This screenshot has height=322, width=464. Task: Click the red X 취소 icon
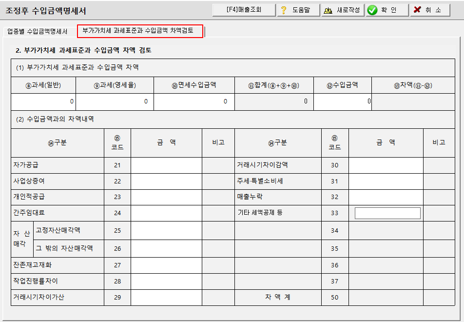(417, 10)
